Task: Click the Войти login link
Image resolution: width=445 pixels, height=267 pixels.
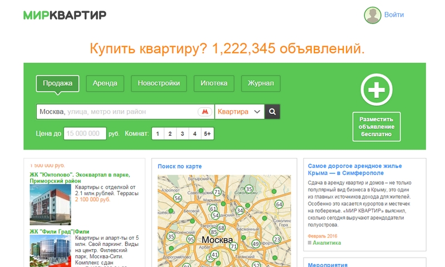Action: pyautogui.click(x=394, y=15)
